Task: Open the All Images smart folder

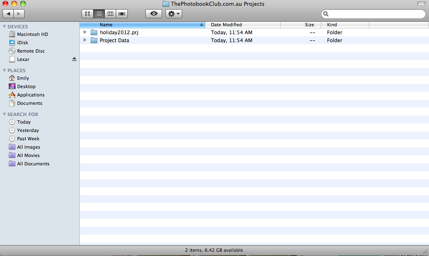Action: tap(24, 147)
